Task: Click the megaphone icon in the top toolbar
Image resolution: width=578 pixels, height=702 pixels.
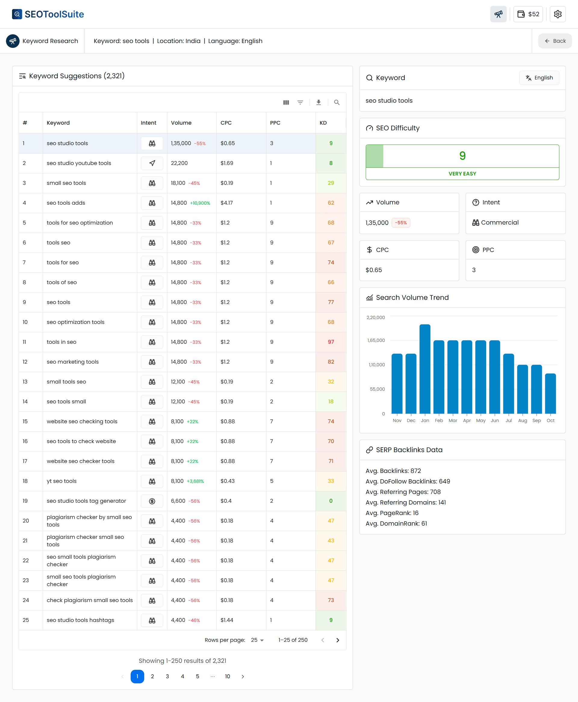Action: [499, 14]
